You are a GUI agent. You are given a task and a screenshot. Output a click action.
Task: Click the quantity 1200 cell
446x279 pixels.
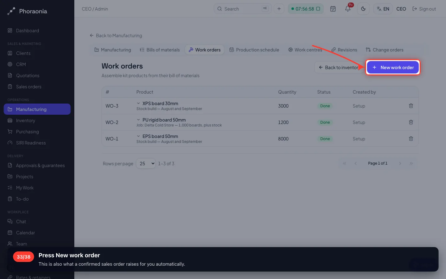coord(283,122)
